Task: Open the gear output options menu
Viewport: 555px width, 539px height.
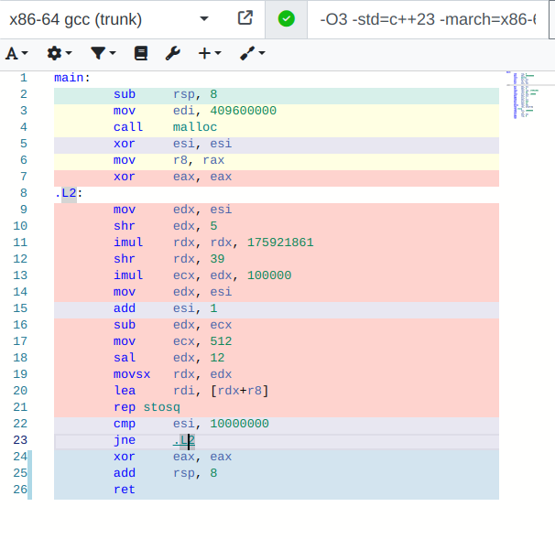Action: [60, 54]
